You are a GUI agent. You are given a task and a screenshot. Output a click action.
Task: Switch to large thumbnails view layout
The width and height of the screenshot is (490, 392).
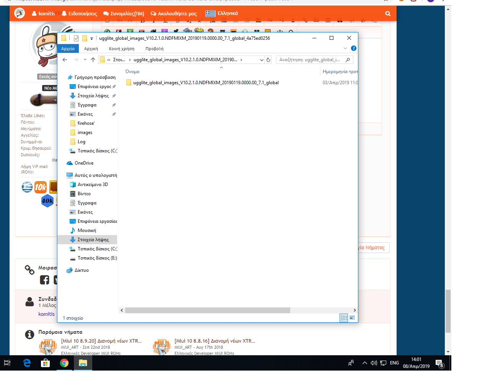click(352, 318)
